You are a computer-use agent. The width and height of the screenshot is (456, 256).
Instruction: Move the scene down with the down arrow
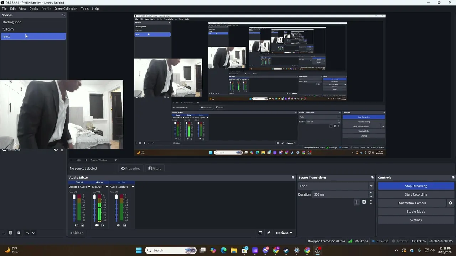[x=33, y=233]
